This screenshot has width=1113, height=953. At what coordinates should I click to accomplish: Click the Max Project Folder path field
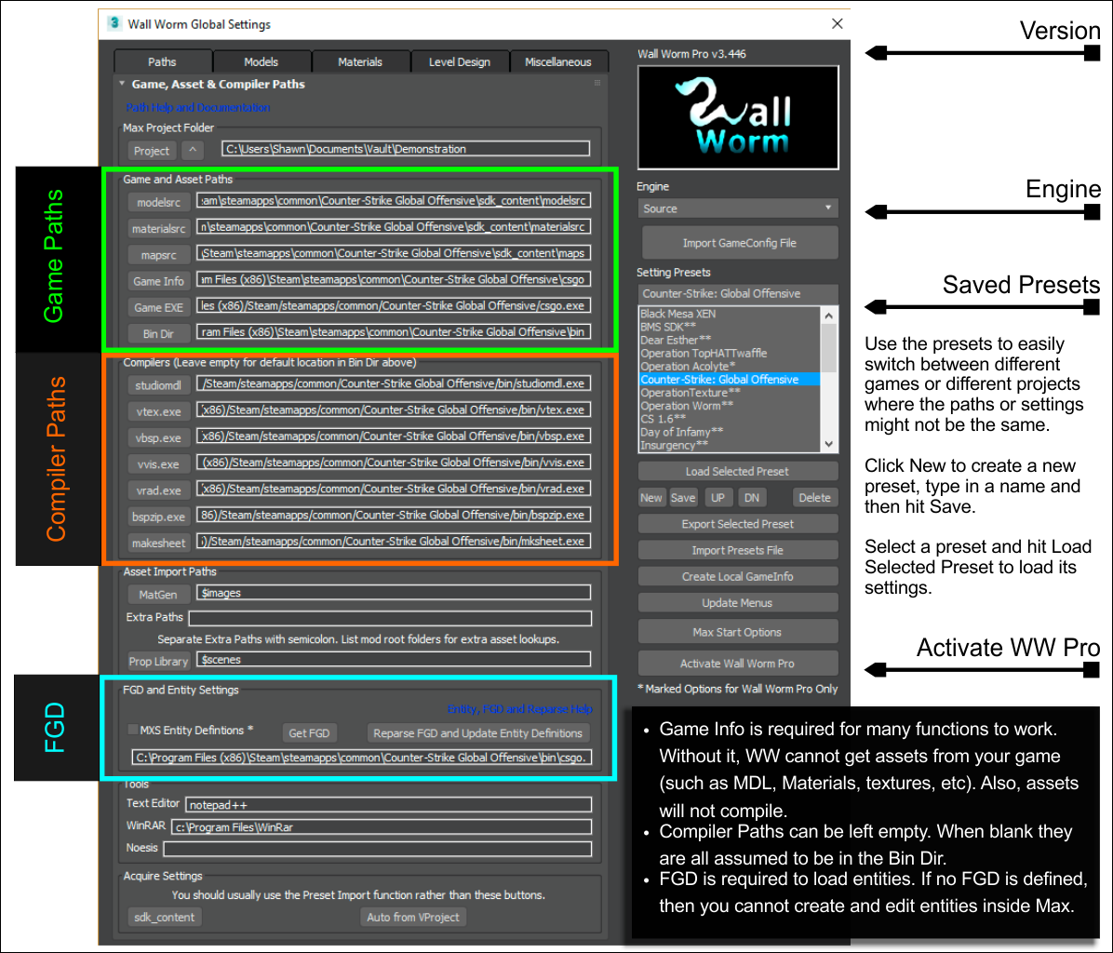click(x=406, y=149)
